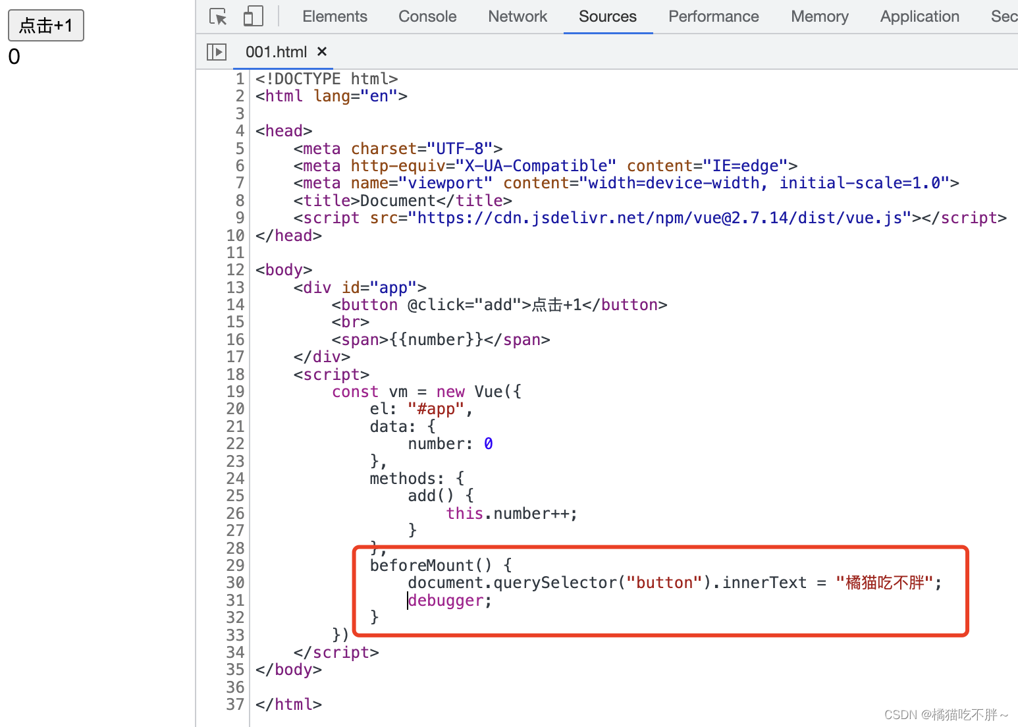The height and width of the screenshot is (727, 1018).
Task: Click the closing </html> tag line
Action: click(288, 704)
